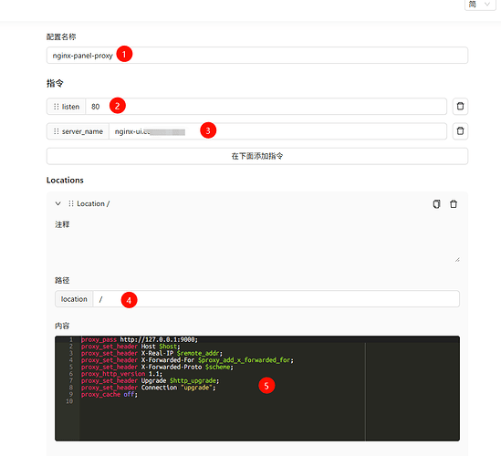This screenshot has width=501, height=456.
Task: Click the server_name value field
Action: click(x=277, y=131)
